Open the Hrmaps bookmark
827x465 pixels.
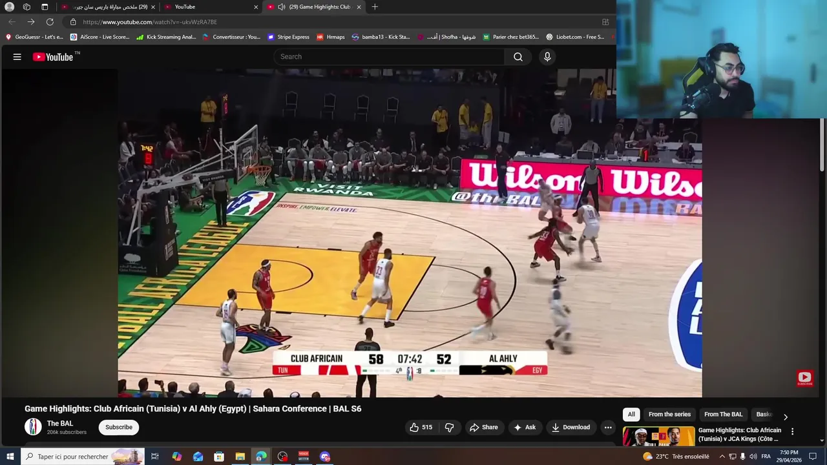pos(330,37)
